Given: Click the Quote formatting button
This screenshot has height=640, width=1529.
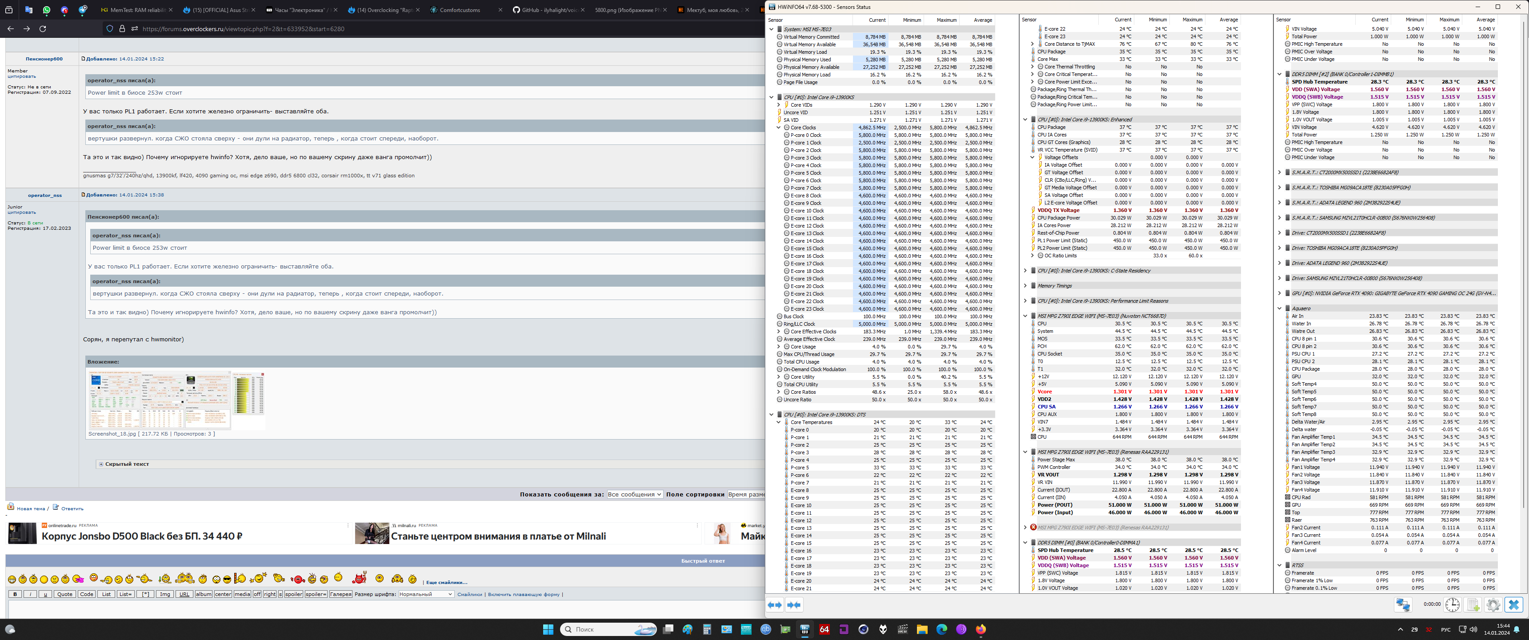Looking at the screenshot, I should pyautogui.click(x=65, y=594).
